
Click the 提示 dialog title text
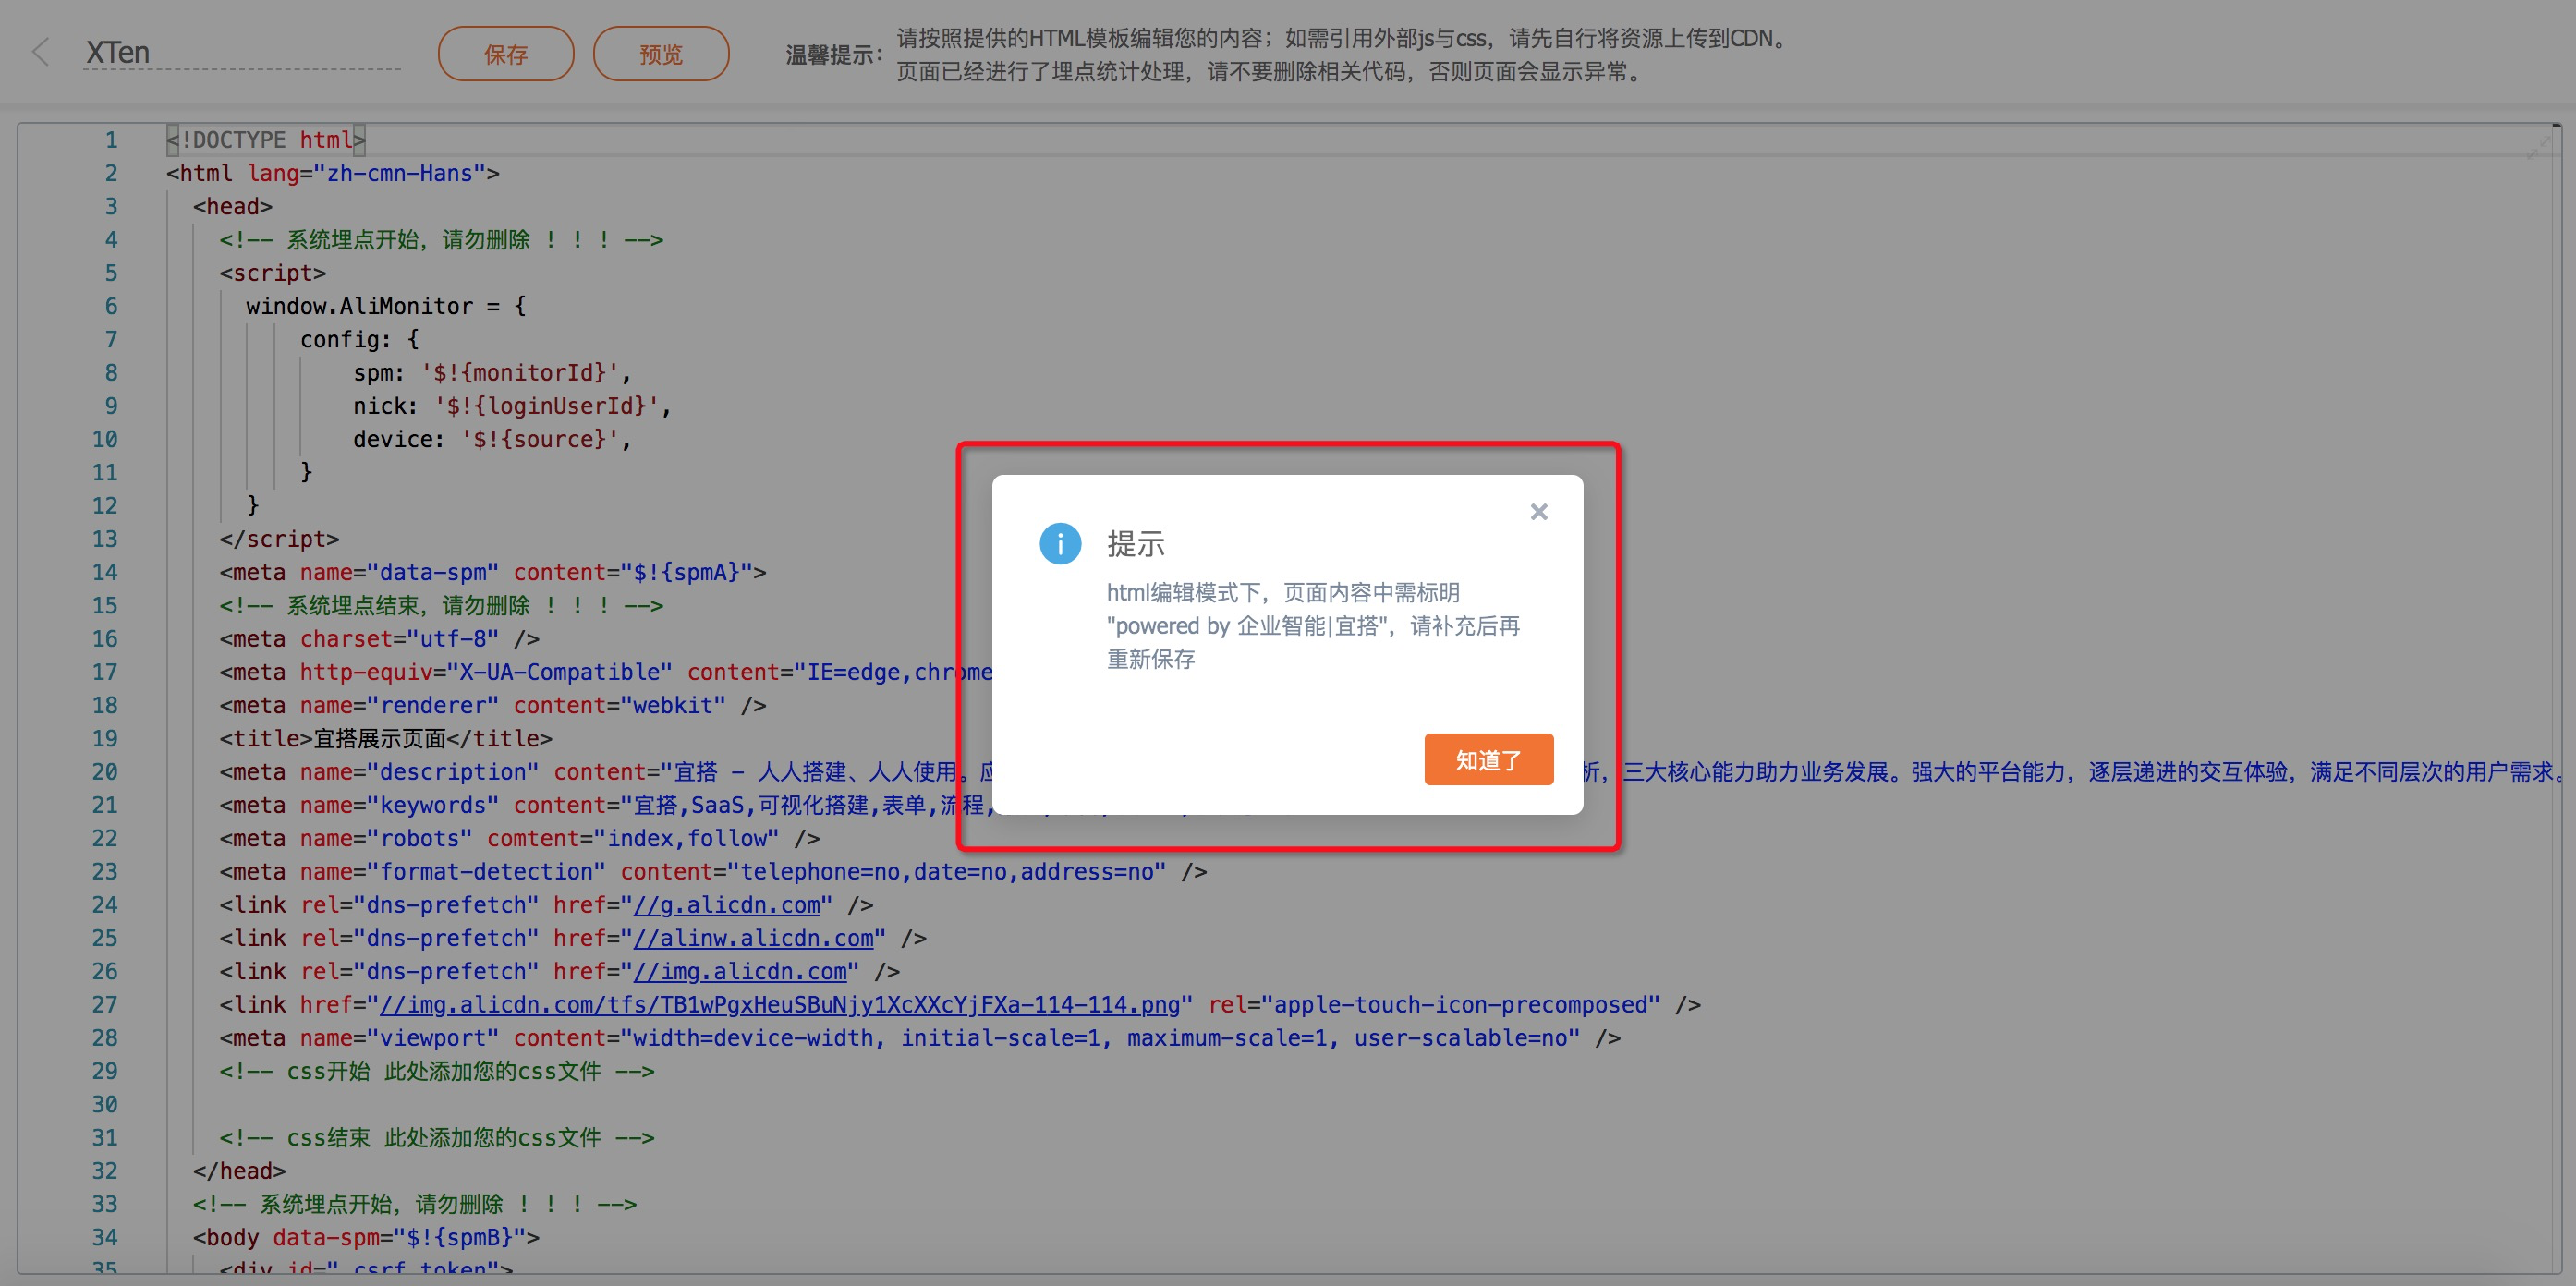(1135, 544)
